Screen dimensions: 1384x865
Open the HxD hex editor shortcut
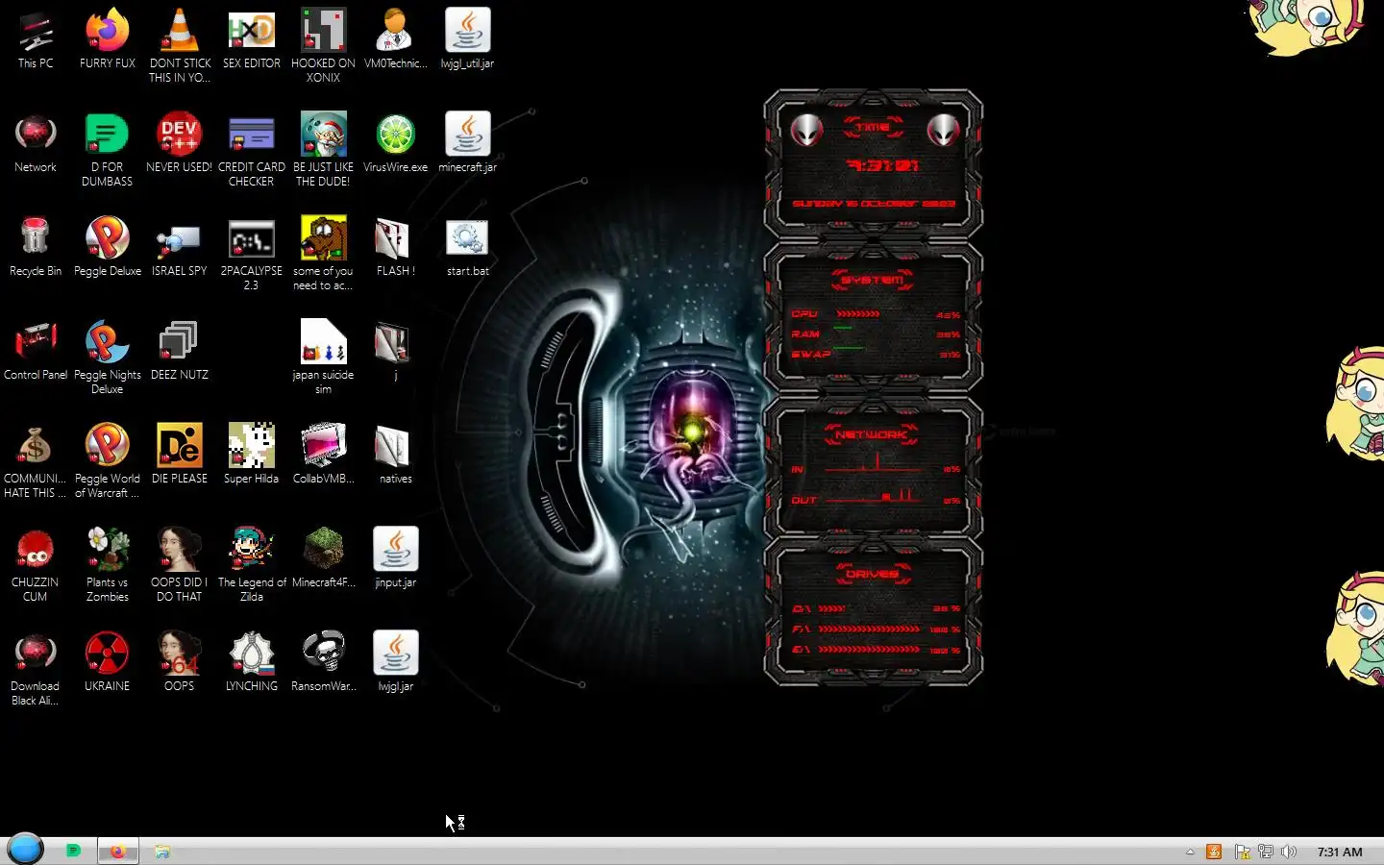pos(252,40)
